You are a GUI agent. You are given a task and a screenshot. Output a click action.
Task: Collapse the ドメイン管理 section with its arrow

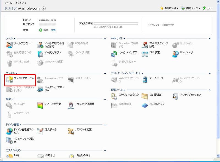pyautogui.click(x=105, y=125)
